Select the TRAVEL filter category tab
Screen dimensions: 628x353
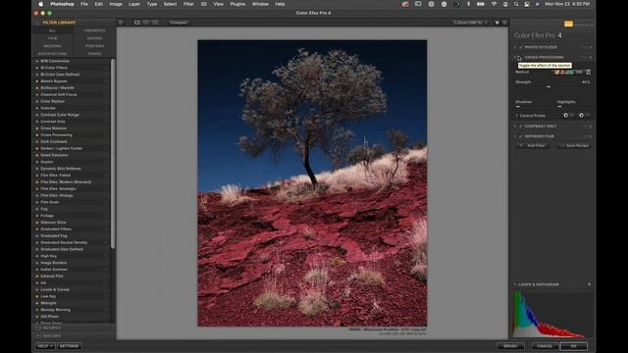click(x=94, y=53)
